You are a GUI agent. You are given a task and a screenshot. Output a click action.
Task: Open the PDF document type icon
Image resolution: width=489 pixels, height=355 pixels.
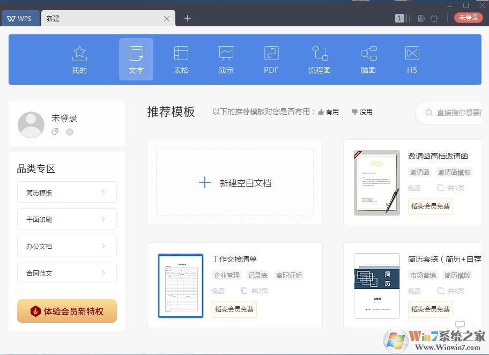tap(271, 59)
